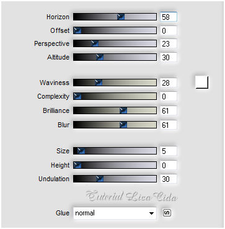Image resolution: width=225 pixels, height=229 pixels.
Task: Open the Glue mode dropdown
Action: [x=115, y=213]
